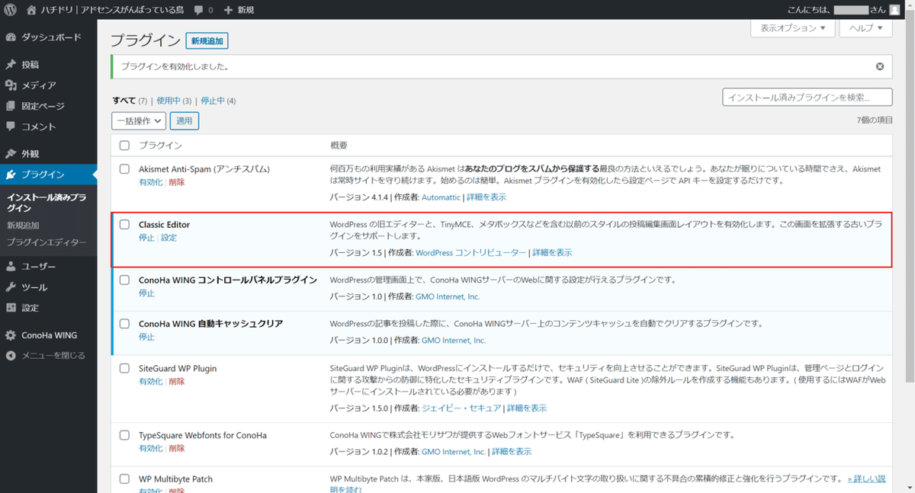Open プラグインエディター submenu item
The image size is (915, 493).
pyautogui.click(x=47, y=242)
